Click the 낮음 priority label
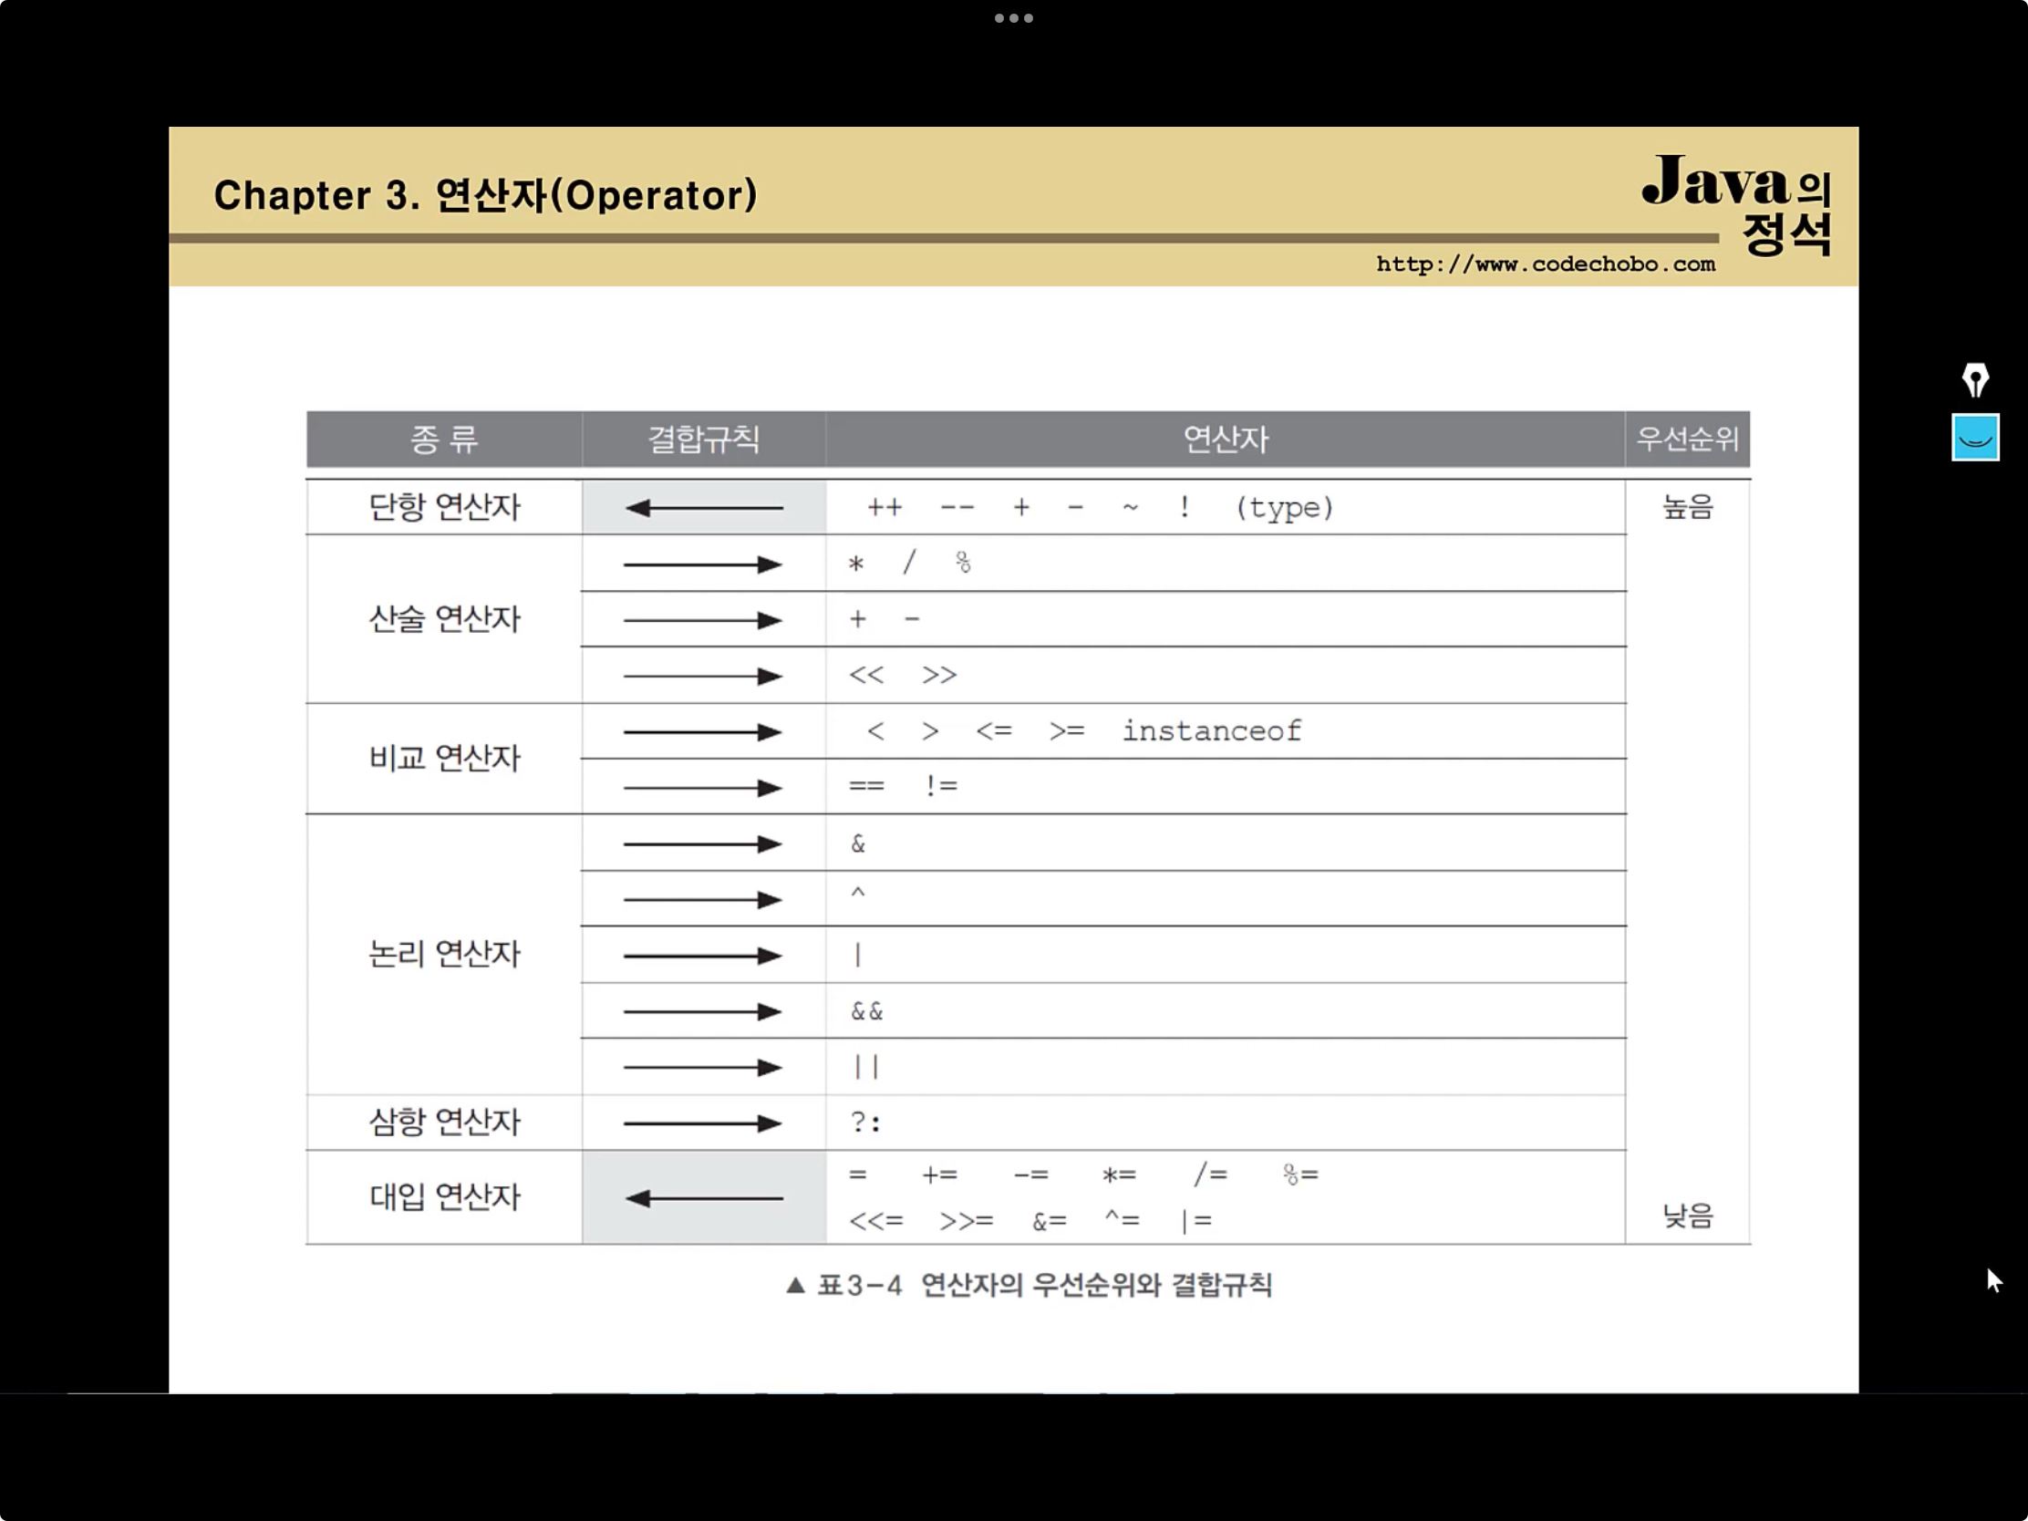This screenshot has height=1521, width=2028. point(1688,1216)
